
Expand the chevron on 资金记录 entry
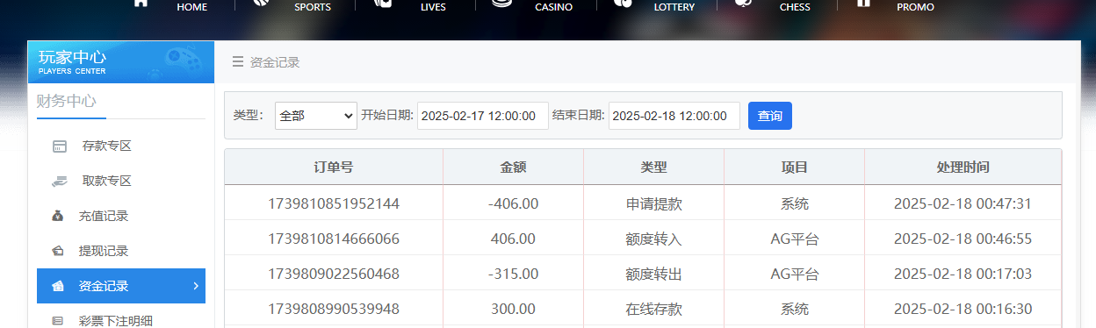pyautogui.click(x=195, y=286)
